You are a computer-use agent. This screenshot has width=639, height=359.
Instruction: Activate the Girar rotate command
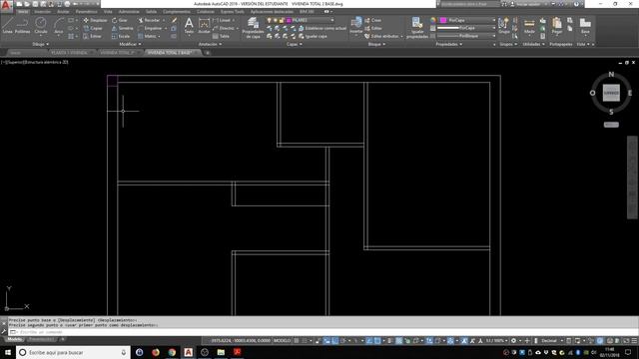(x=120, y=20)
